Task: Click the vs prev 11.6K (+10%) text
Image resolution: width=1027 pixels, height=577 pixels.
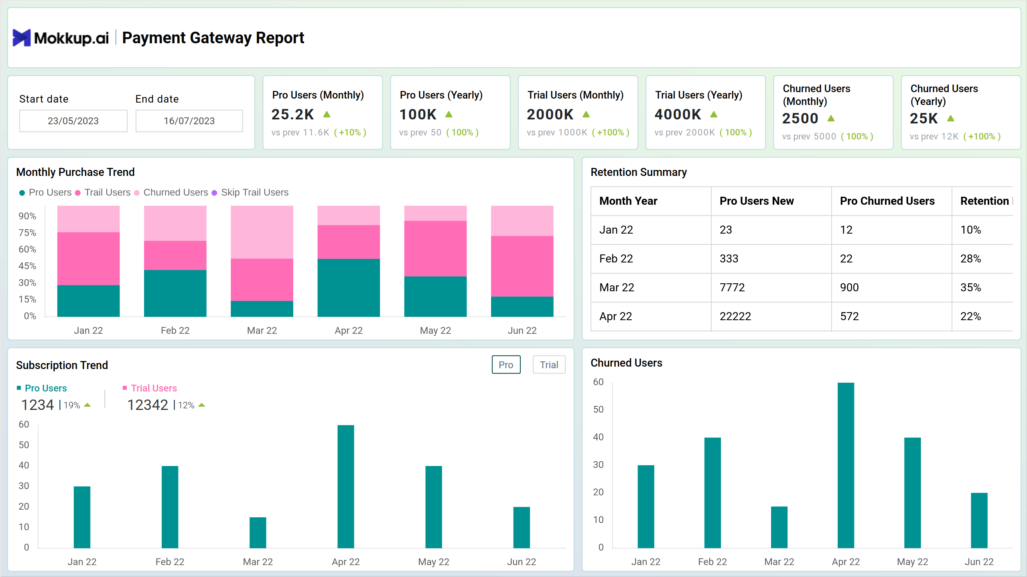Action: (319, 133)
